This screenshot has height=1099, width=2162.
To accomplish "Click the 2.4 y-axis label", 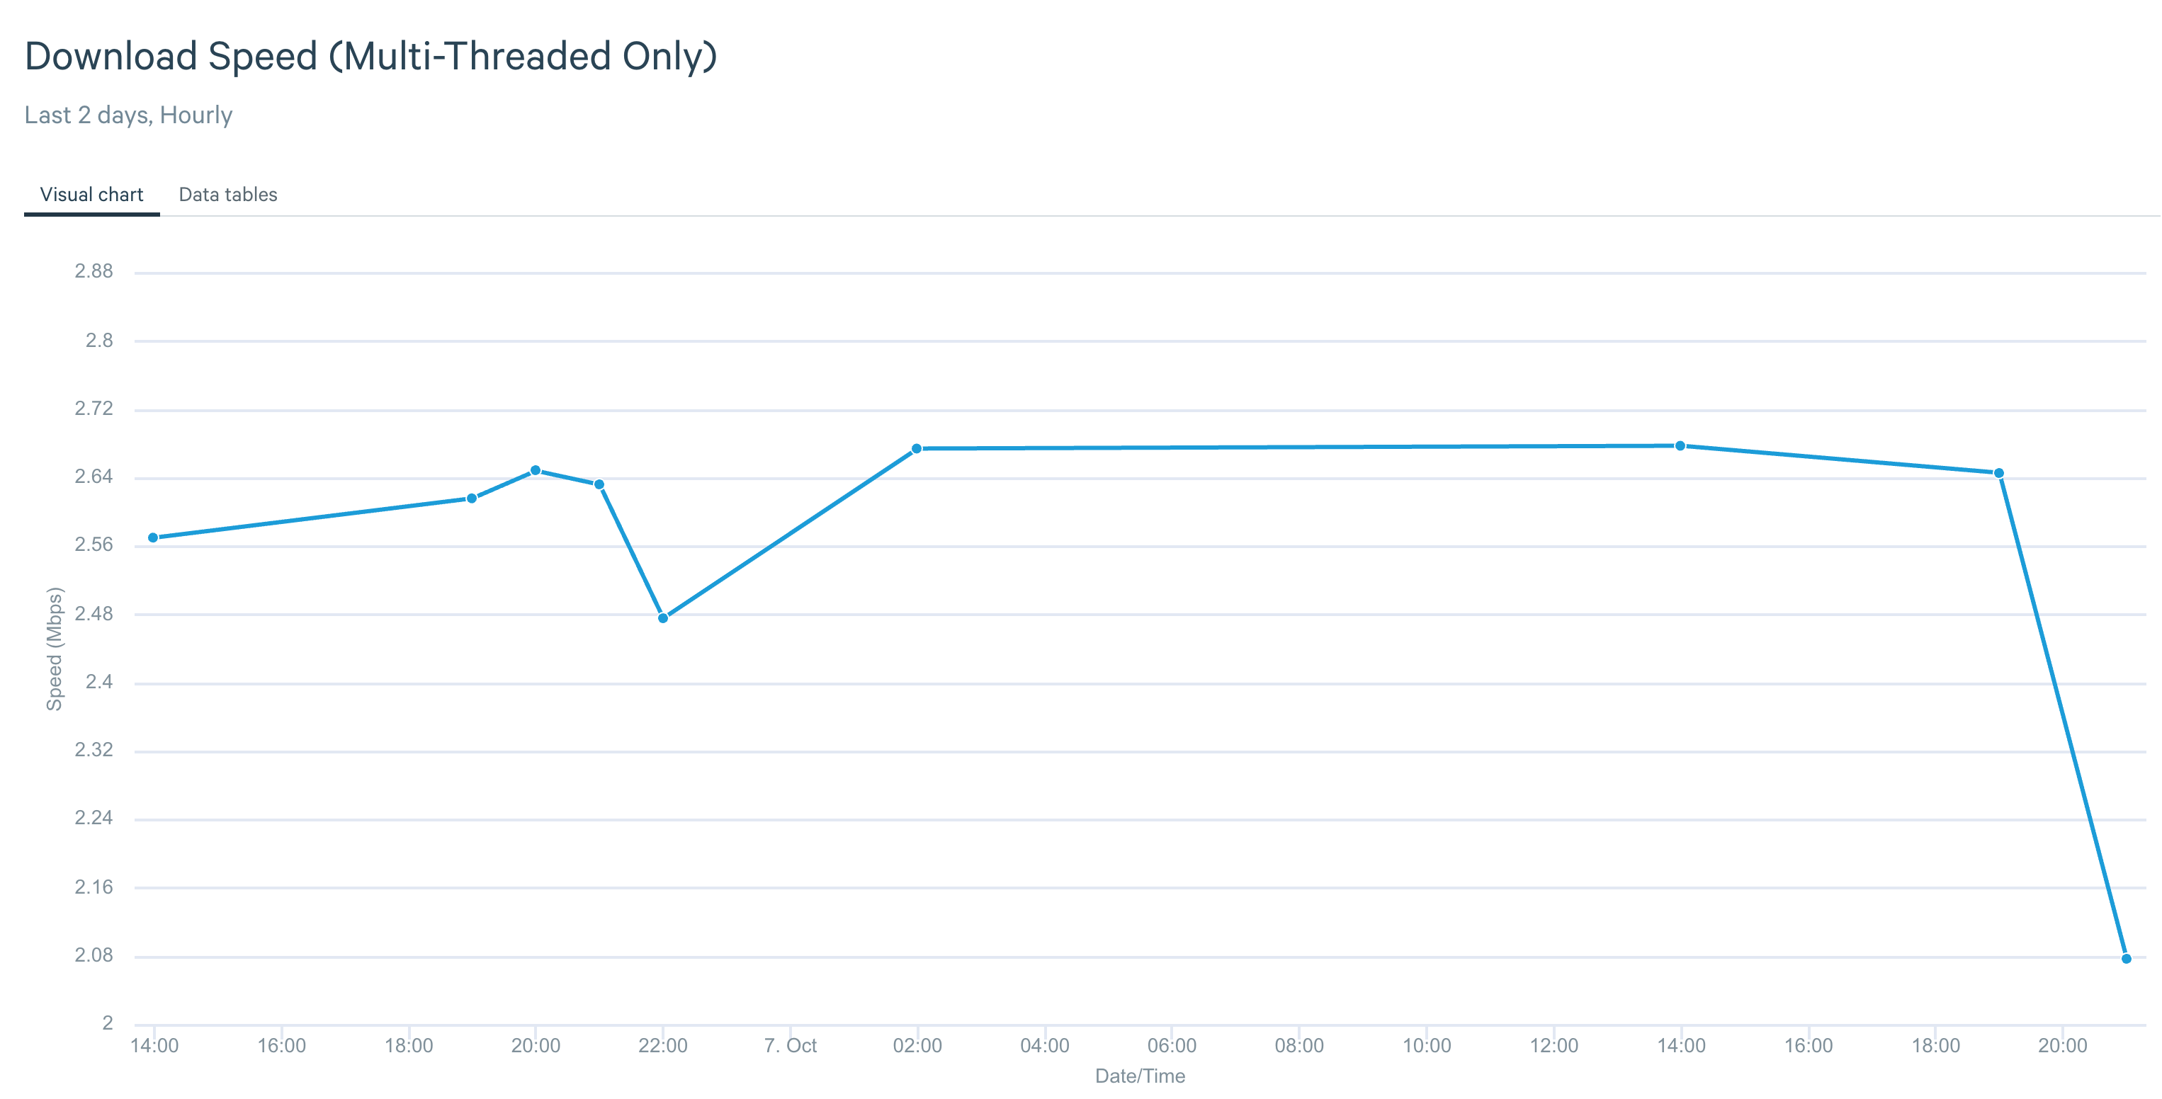I will [99, 681].
